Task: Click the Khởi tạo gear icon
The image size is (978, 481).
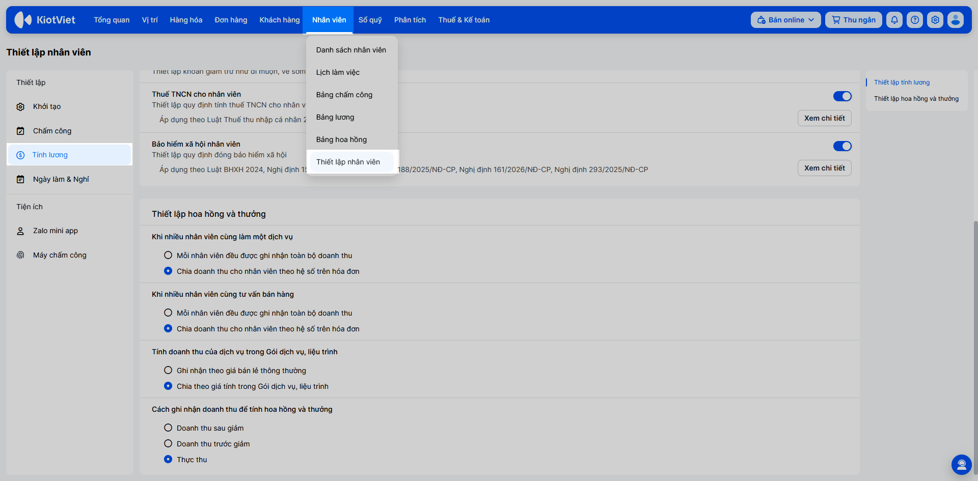Action: [x=20, y=107]
